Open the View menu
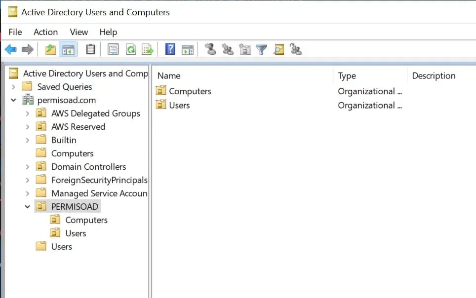Viewport: 476px width, 298px height. (x=79, y=32)
